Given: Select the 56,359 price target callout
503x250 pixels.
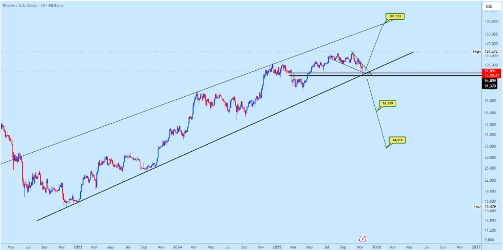Looking at the screenshot, I should (387, 103).
